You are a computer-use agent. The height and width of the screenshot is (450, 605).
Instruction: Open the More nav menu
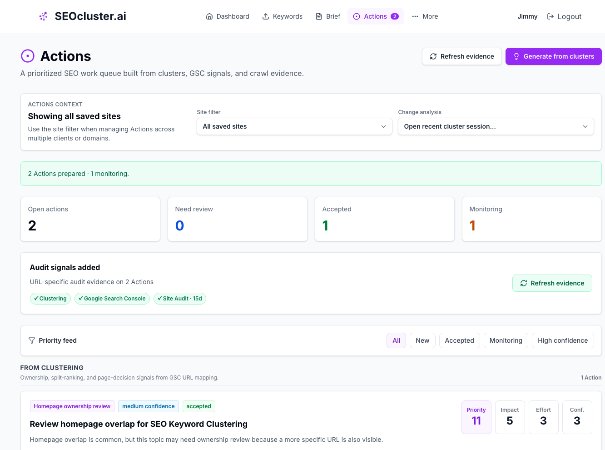point(425,16)
